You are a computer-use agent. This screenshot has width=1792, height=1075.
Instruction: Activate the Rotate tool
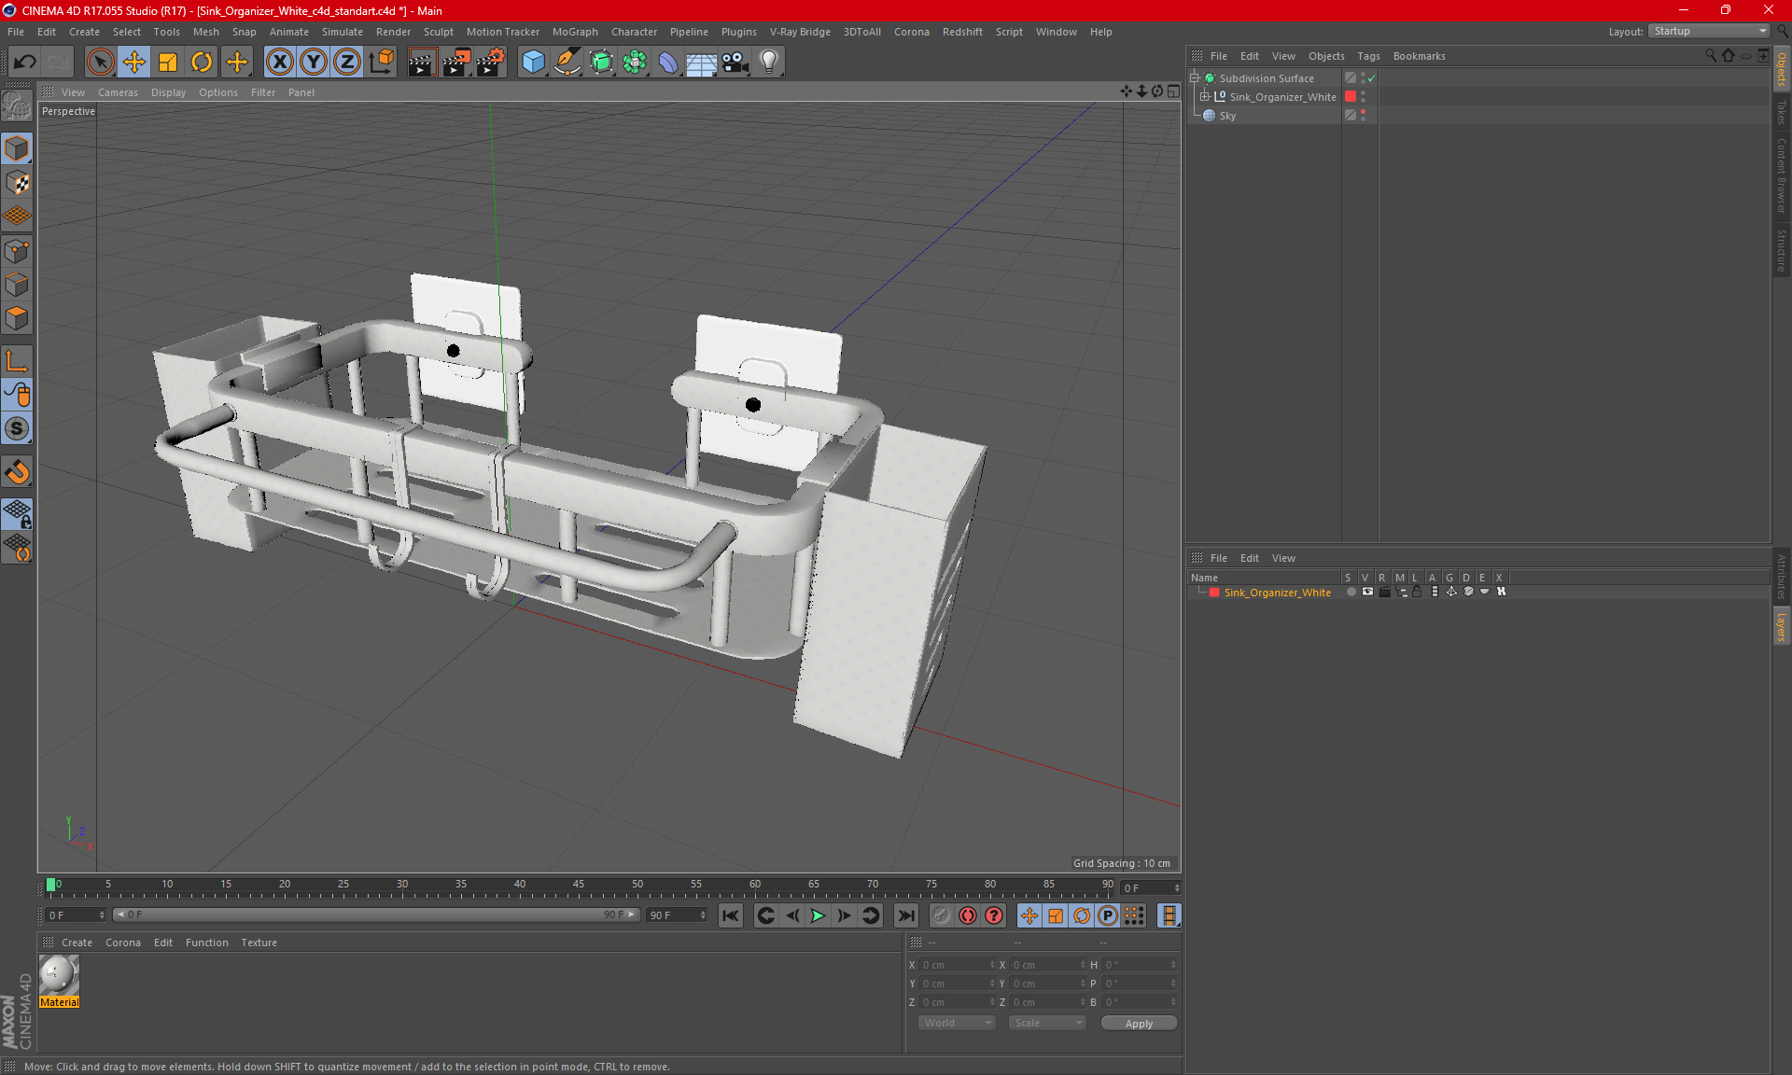202,63
